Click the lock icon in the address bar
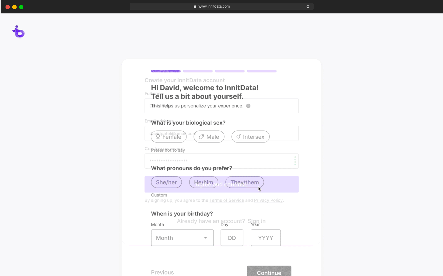The image size is (443, 276). 195,6
